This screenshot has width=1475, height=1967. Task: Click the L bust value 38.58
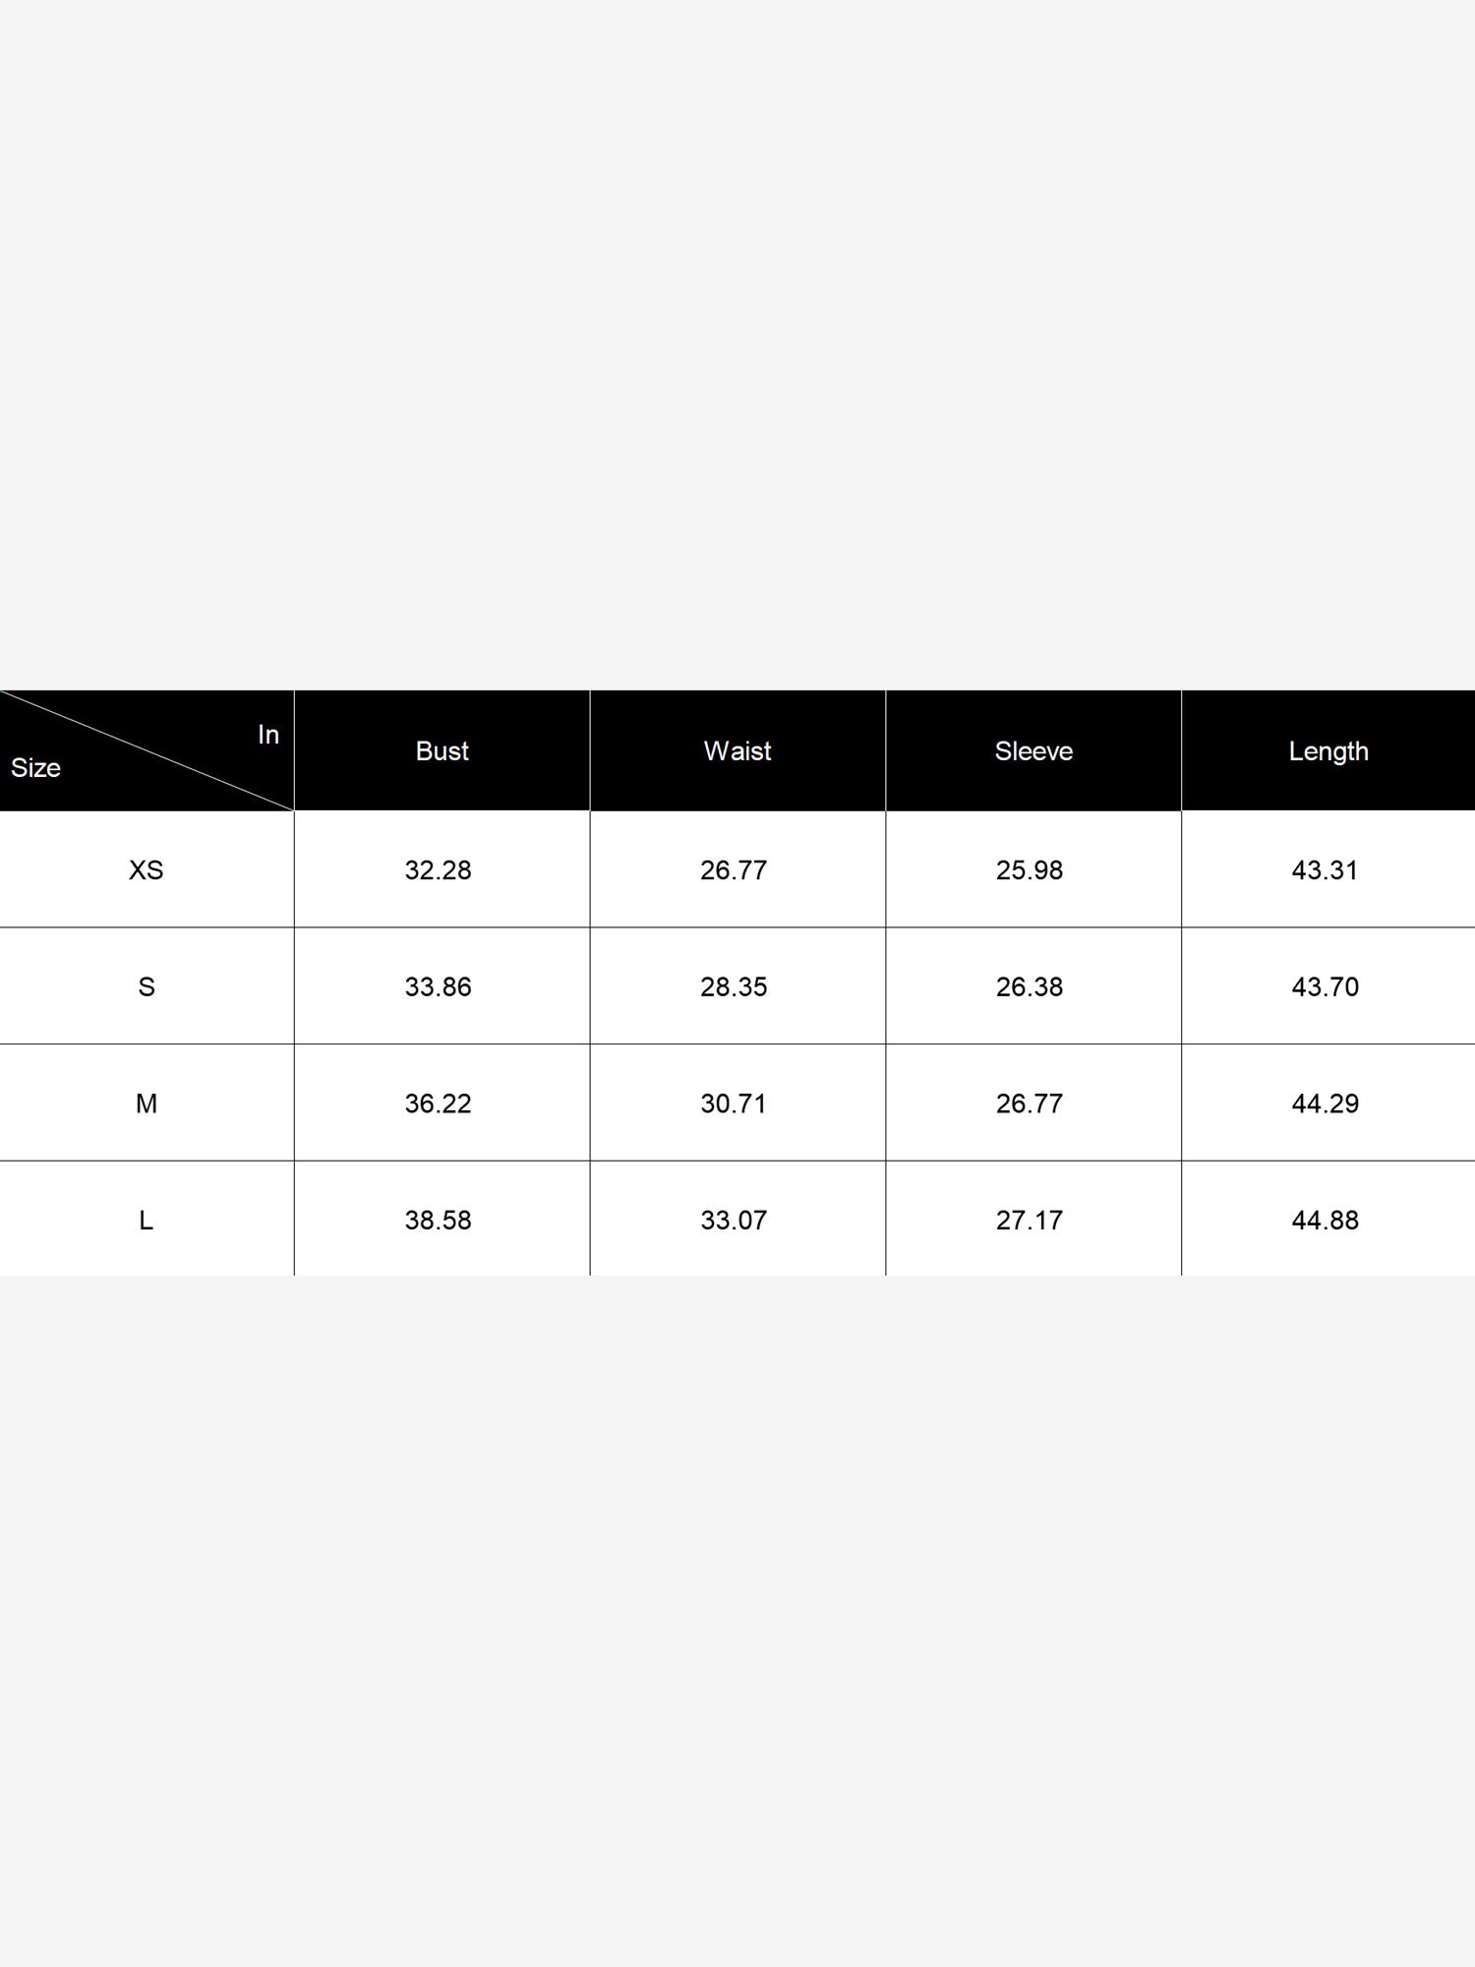click(439, 1221)
